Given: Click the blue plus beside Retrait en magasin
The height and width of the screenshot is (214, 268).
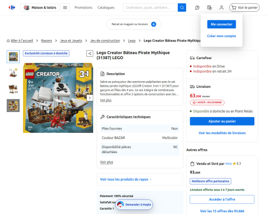Looking at the screenshot, I should [x=153, y=24].
